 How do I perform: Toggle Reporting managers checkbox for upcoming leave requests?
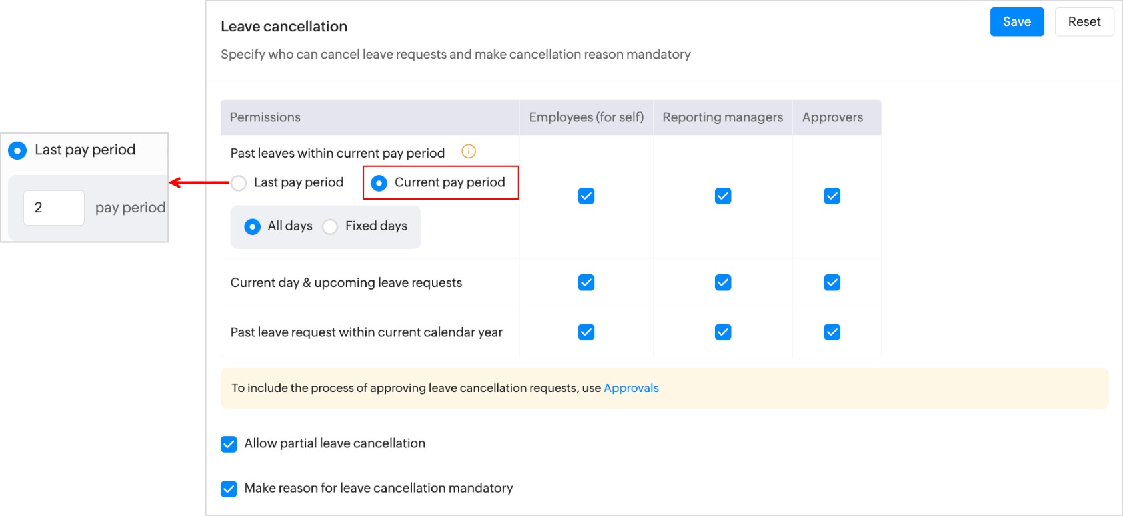coord(723,283)
